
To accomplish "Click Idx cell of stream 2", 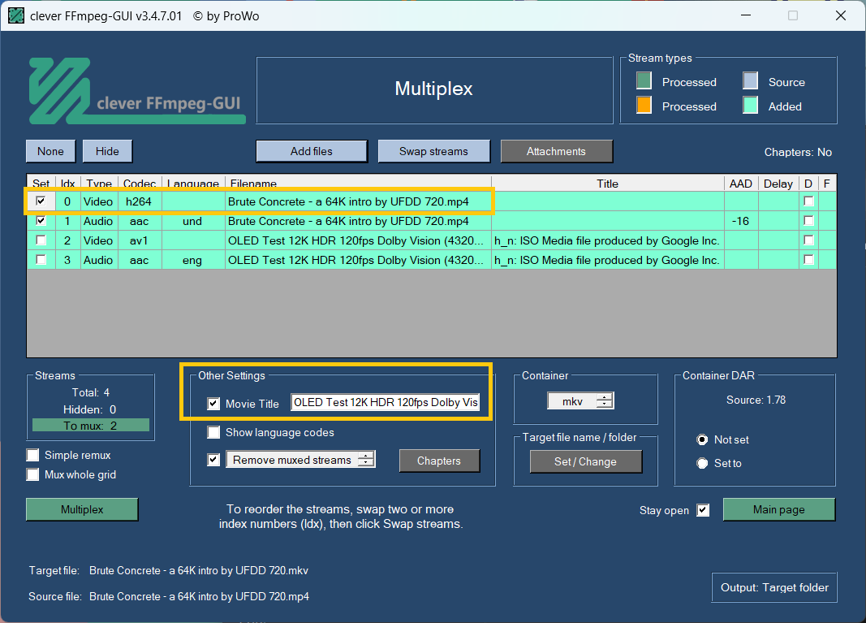I will (68, 240).
